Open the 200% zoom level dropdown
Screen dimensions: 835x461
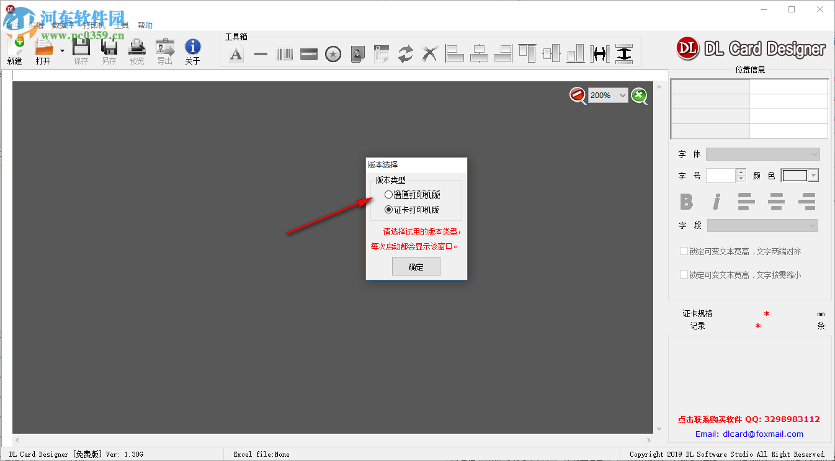(x=622, y=95)
